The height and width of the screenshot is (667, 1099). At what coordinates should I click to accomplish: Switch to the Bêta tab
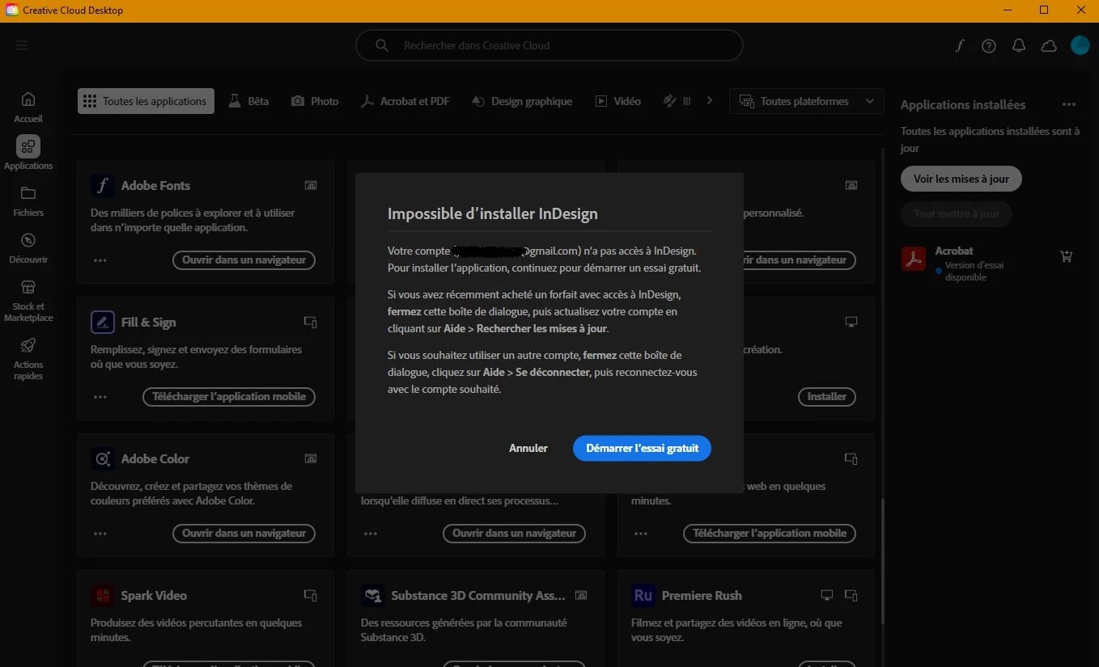coord(248,101)
